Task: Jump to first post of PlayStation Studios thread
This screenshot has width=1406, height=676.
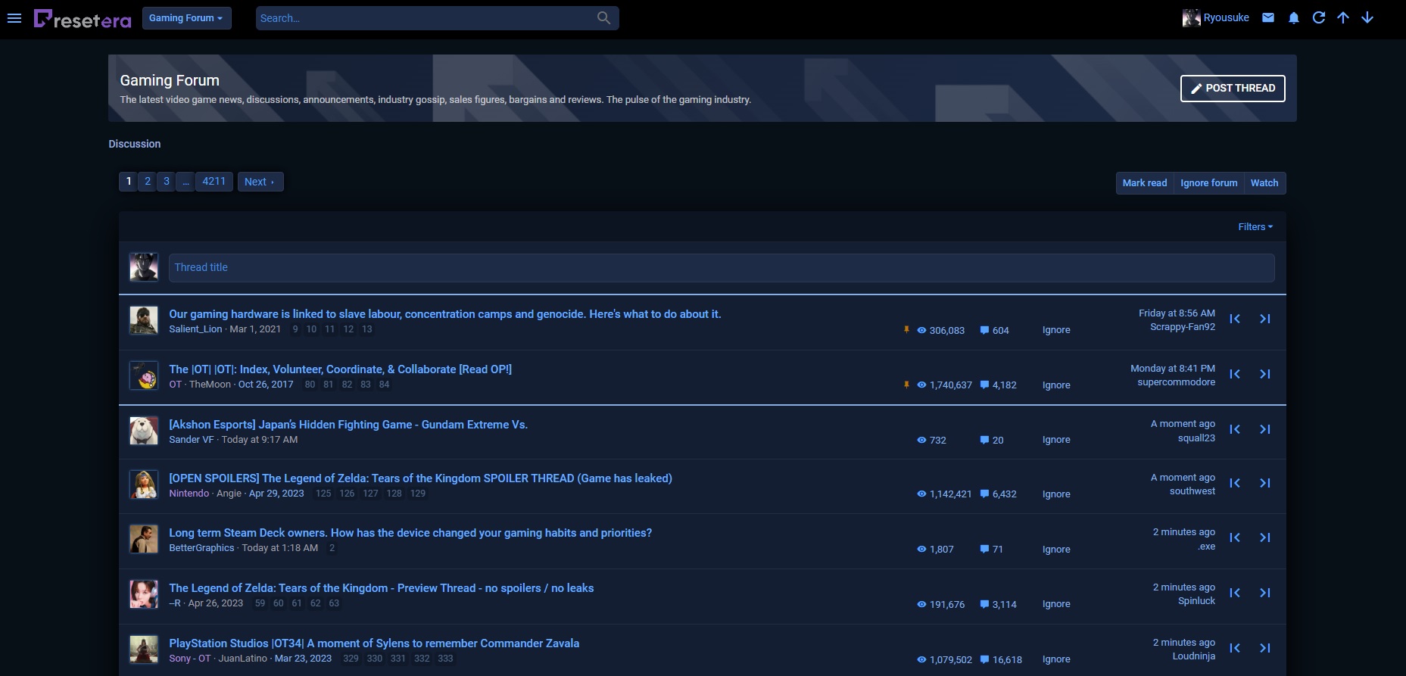Action: [1235, 648]
